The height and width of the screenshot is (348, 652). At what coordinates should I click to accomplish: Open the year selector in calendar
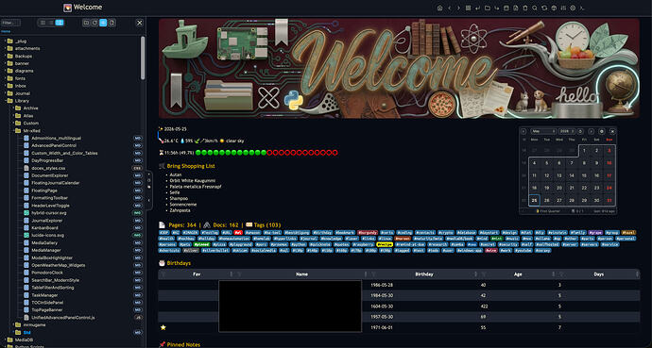(567, 131)
